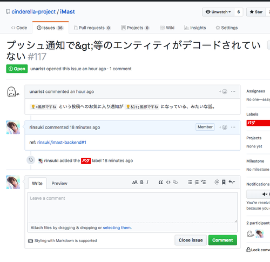Add a bulleted list in the editor toolbar
This screenshot has width=270, height=262.
pyautogui.click(x=190, y=182)
